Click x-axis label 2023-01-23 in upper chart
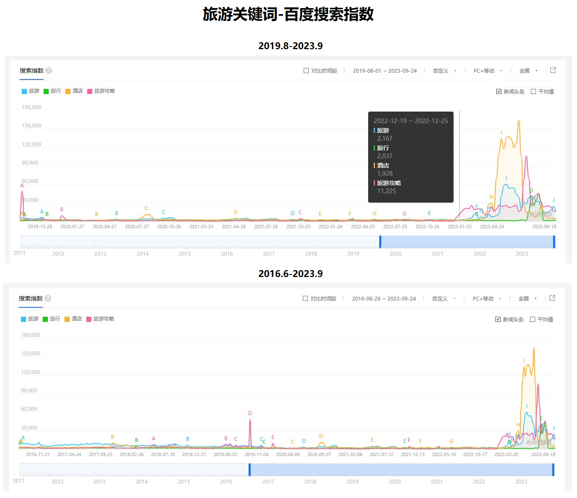The width and height of the screenshot is (577, 498). (x=460, y=227)
